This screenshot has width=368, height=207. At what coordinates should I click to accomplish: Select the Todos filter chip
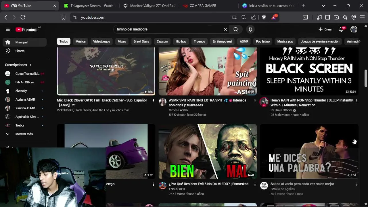click(x=64, y=41)
